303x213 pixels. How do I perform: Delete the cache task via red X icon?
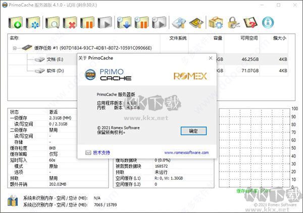click(70, 23)
